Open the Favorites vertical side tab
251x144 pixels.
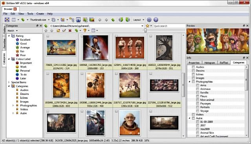(4, 43)
